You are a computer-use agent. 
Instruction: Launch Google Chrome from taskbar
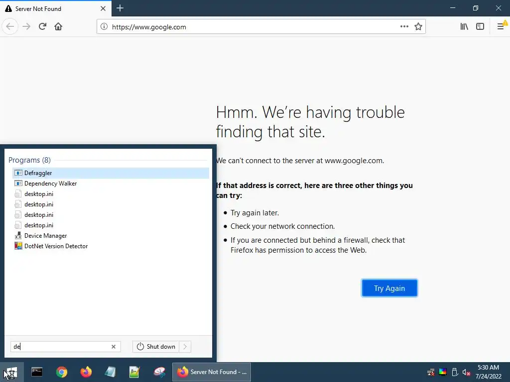click(x=61, y=372)
